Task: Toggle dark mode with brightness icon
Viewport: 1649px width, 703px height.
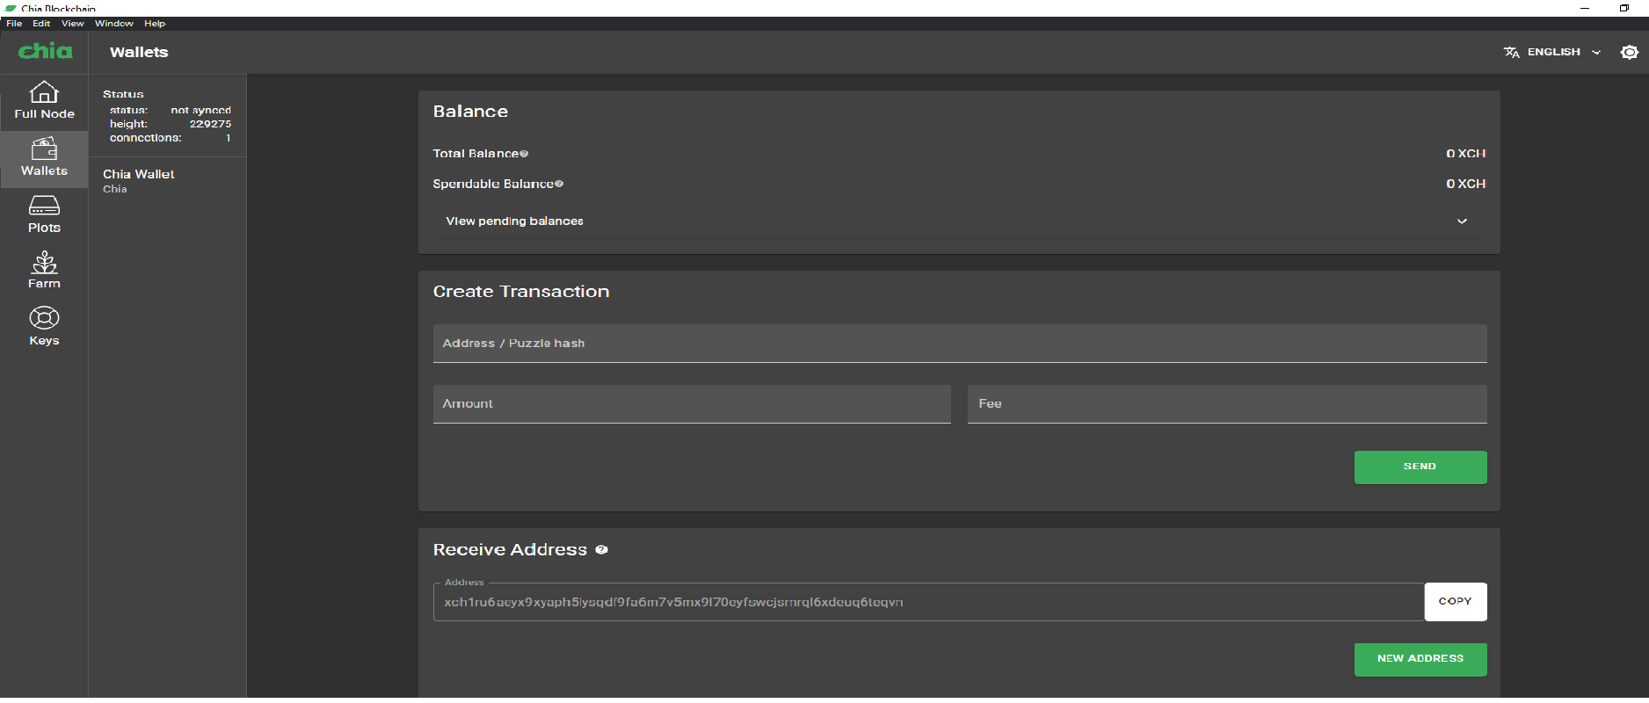Action: coord(1629,53)
